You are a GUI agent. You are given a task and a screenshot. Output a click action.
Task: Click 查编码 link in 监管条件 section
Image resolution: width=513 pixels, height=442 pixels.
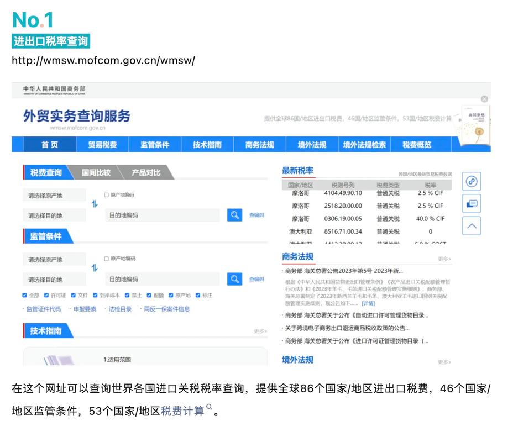(x=256, y=279)
